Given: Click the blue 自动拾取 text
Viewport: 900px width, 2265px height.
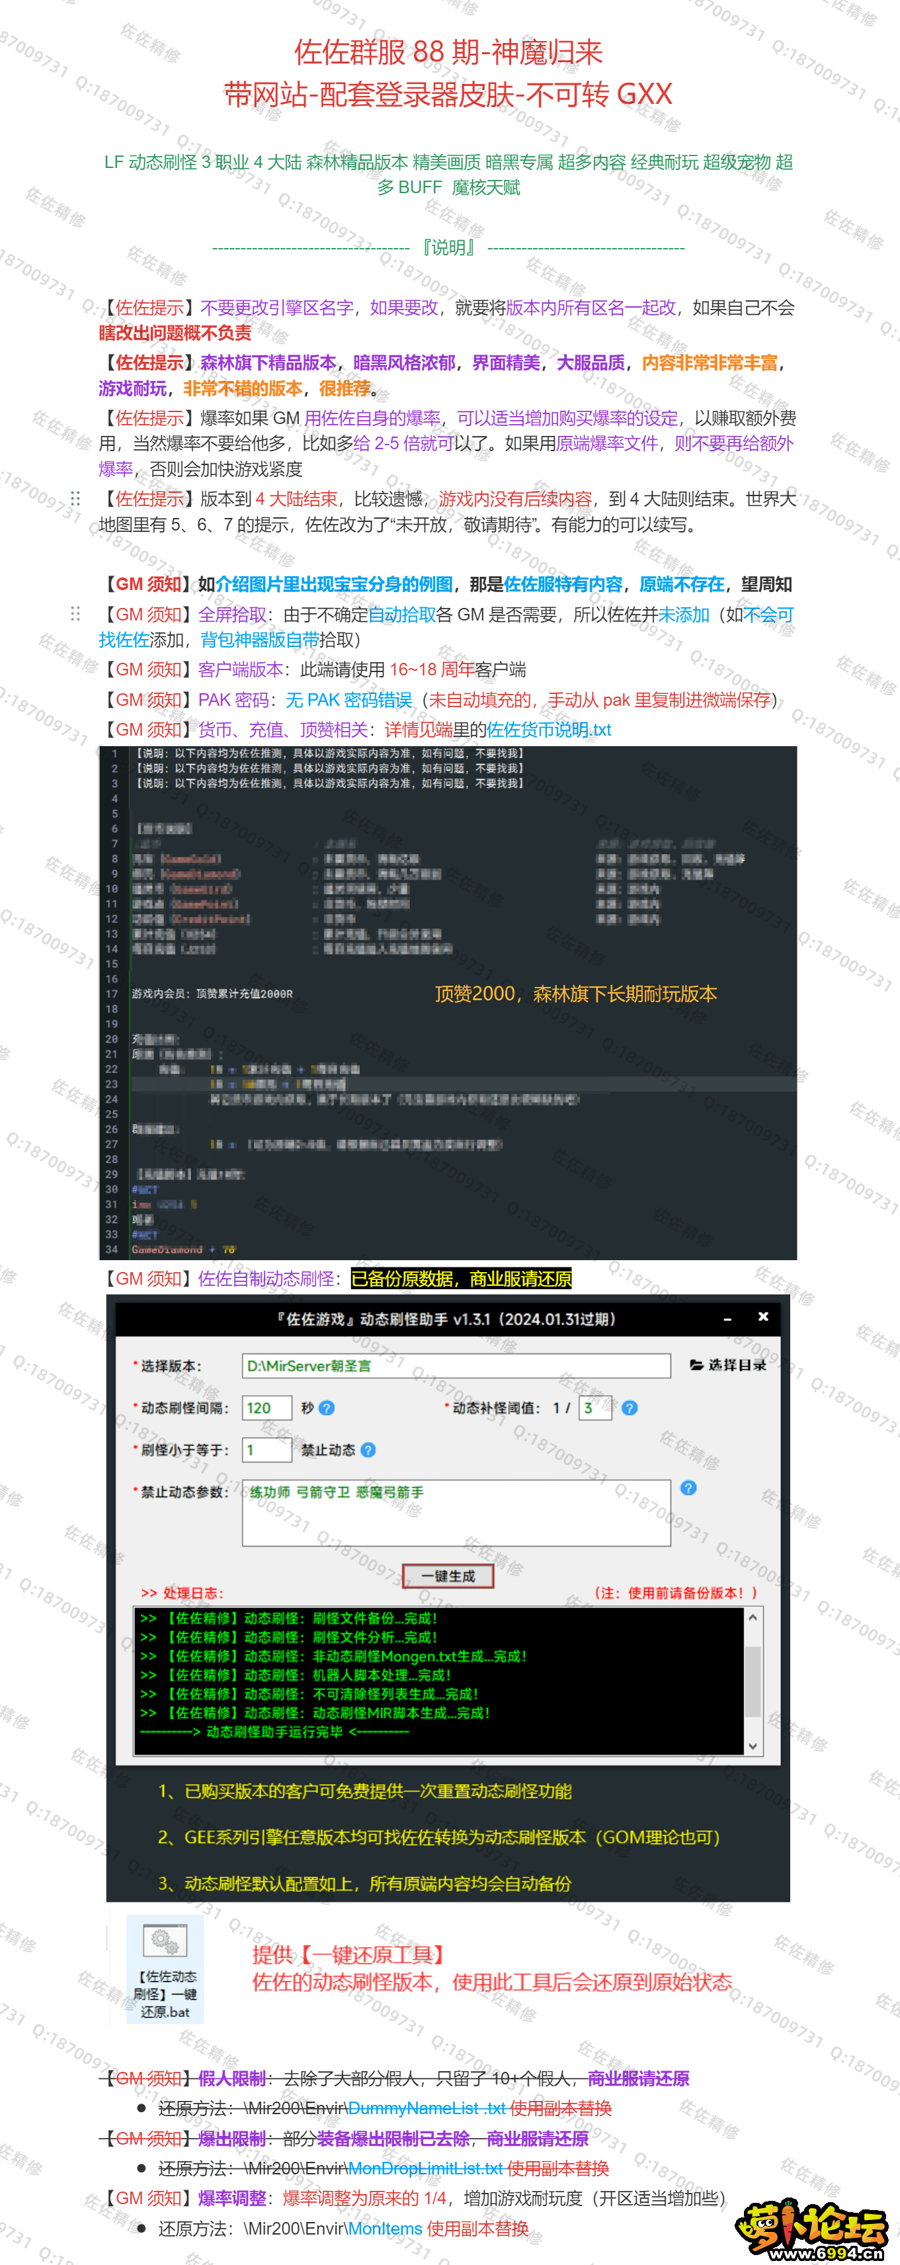Looking at the screenshot, I should point(401,615).
